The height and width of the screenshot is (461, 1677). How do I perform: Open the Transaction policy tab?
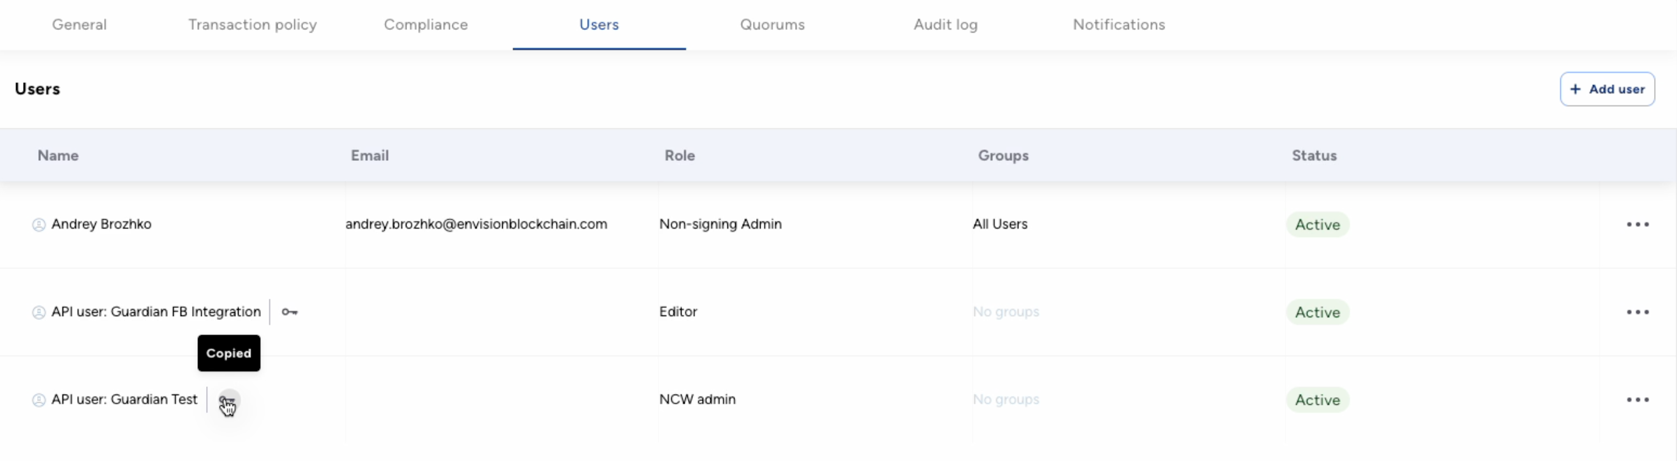(x=253, y=25)
